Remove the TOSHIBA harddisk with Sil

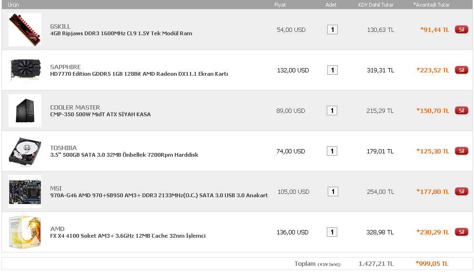tap(461, 151)
